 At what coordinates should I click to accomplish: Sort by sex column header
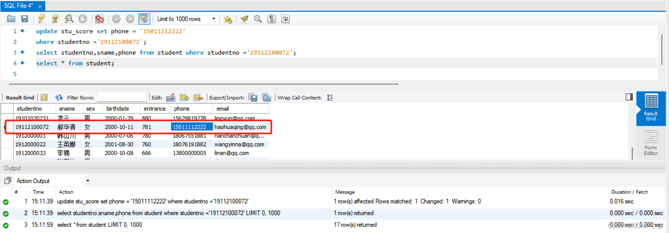[x=93, y=109]
